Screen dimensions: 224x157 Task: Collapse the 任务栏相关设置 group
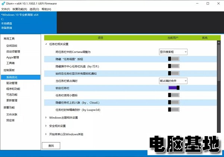click(x=46, y=44)
